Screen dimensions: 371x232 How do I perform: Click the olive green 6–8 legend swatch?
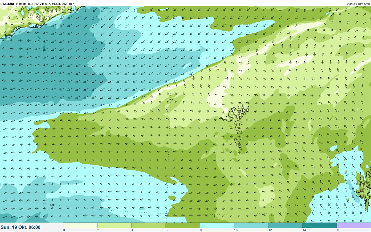click(x=183, y=225)
